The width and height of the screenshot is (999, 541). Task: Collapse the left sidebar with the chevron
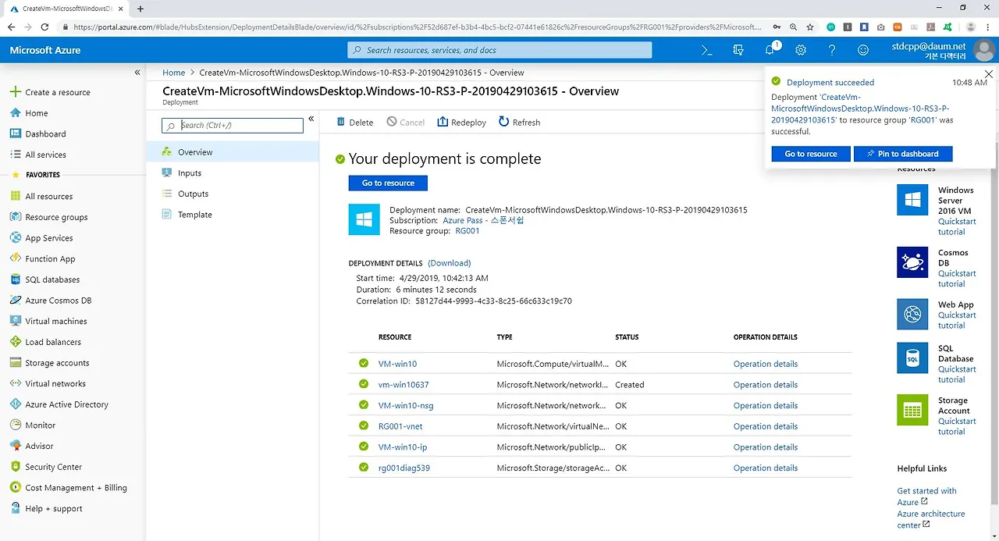tap(137, 72)
